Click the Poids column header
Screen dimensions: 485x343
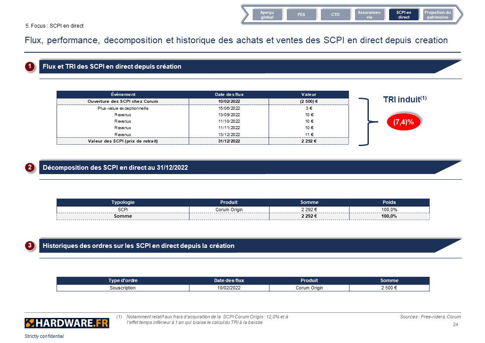tap(389, 202)
